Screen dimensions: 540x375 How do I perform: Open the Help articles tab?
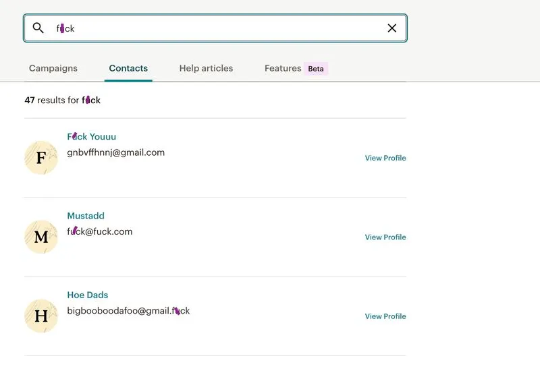click(206, 68)
